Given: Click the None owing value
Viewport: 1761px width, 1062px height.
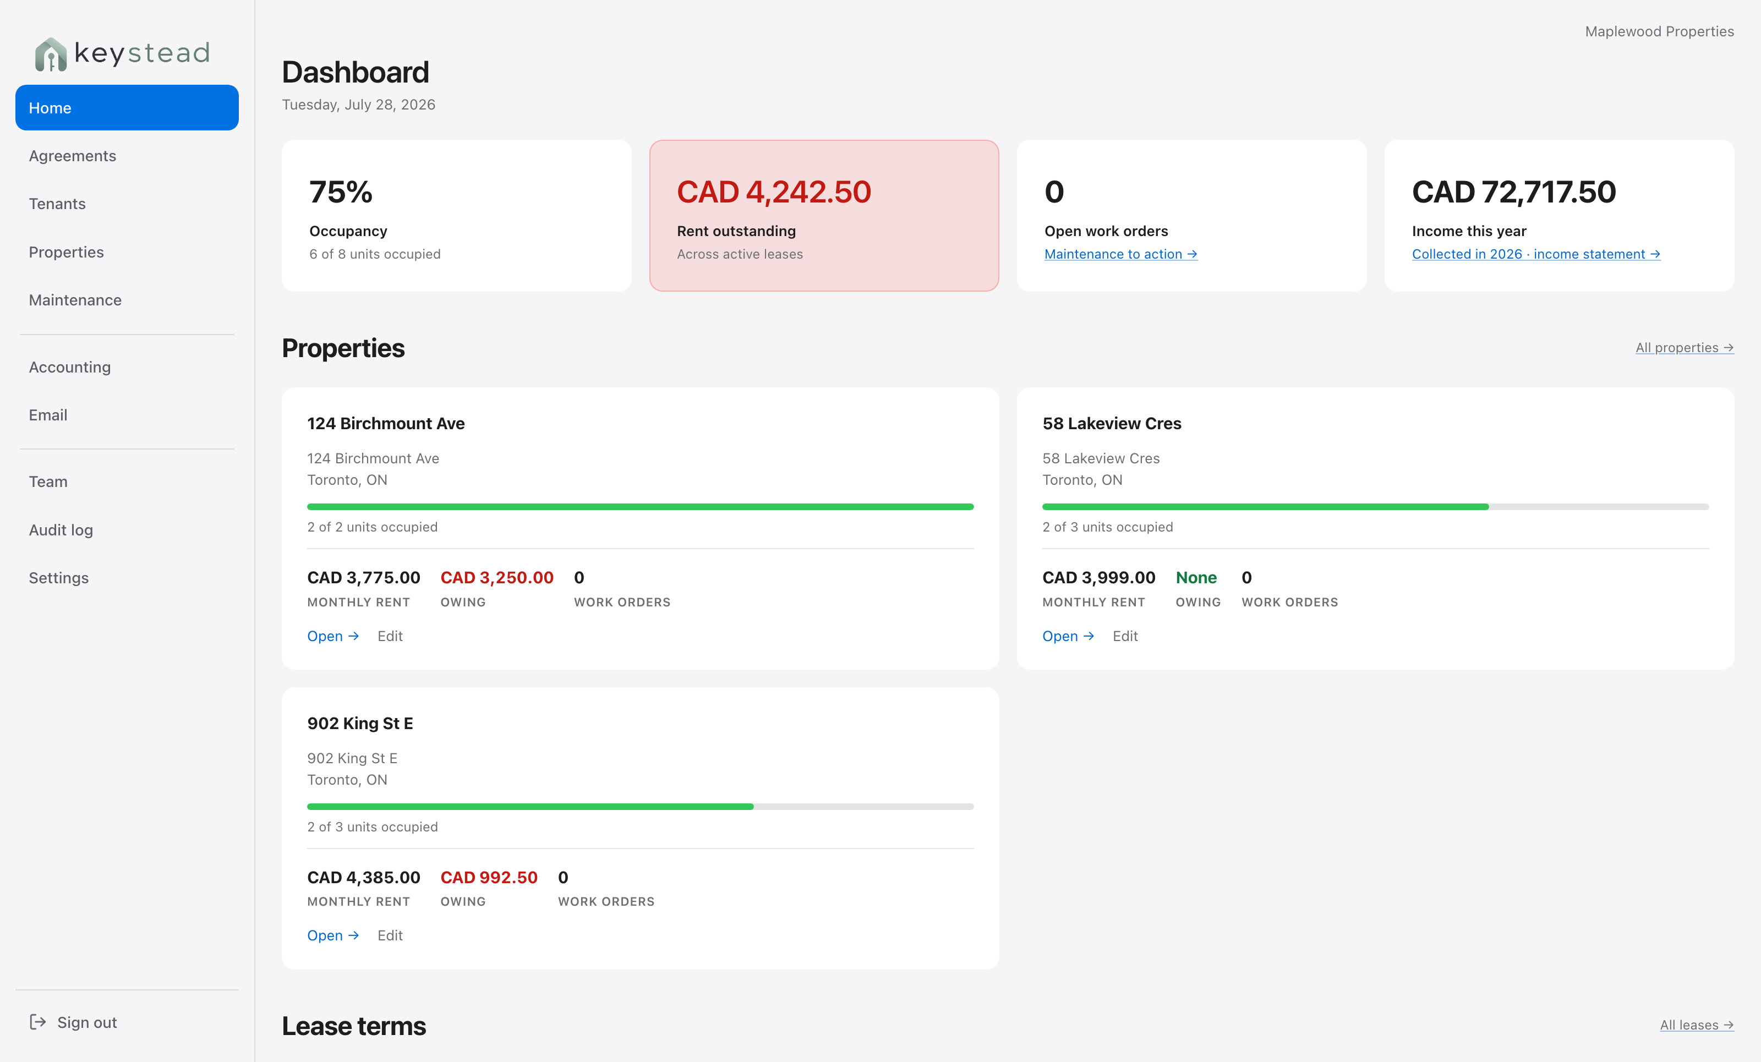Looking at the screenshot, I should click(x=1196, y=577).
